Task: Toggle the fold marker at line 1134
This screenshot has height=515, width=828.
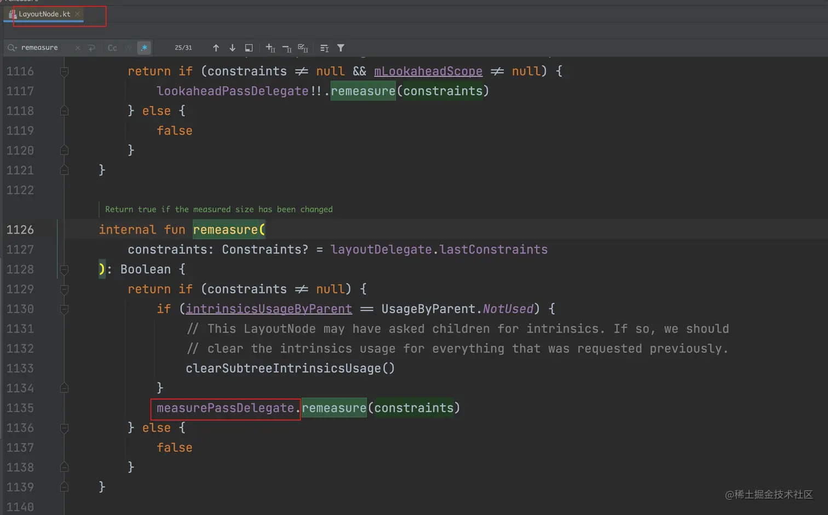Action: [64, 388]
